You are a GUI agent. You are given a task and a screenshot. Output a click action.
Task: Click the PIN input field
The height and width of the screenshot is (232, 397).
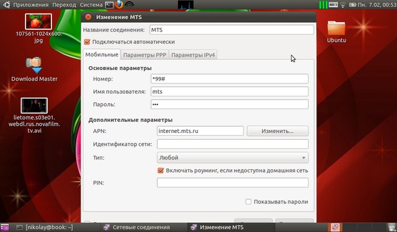tap(233, 183)
